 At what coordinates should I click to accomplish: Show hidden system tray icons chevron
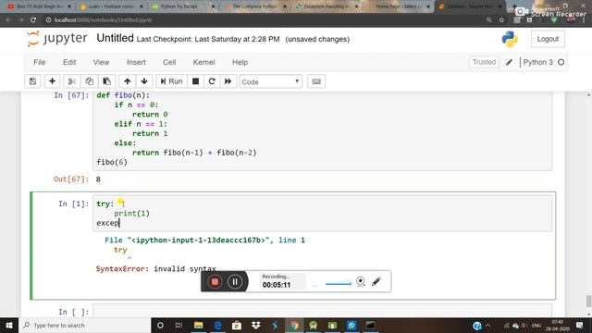click(487, 325)
